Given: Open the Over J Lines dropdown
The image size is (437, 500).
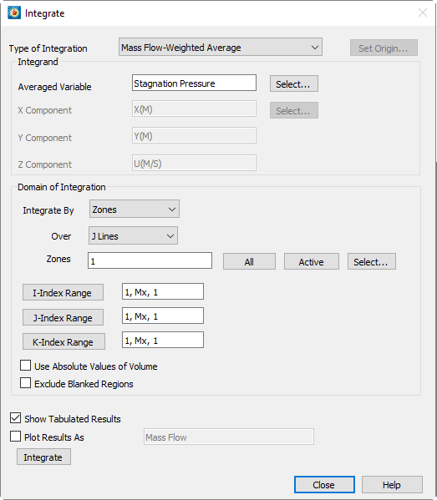Looking at the screenshot, I should [x=133, y=236].
